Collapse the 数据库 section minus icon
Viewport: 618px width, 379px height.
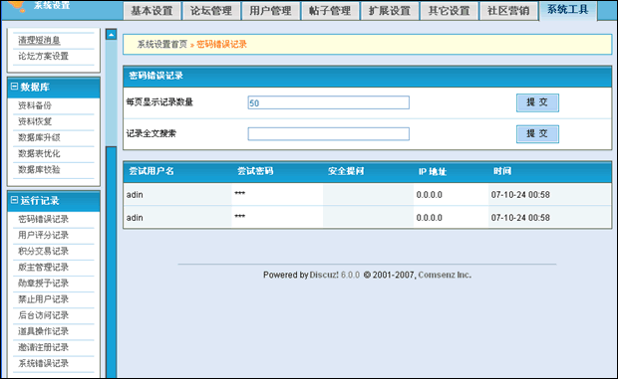15,87
